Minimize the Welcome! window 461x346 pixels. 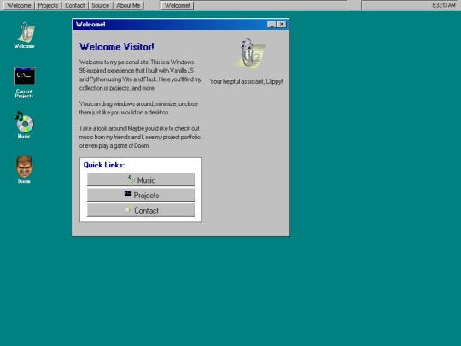pyautogui.click(x=271, y=25)
